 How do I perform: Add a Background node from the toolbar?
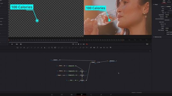tap(17, 48)
